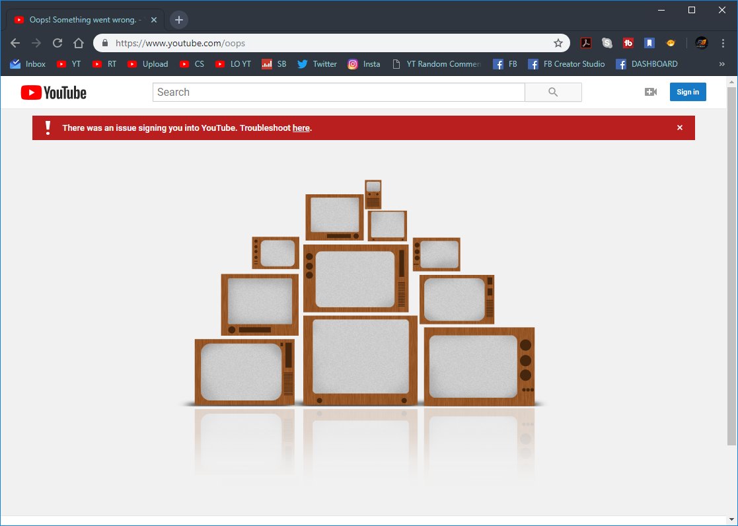738x526 pixels.
Task: Open the Insta bookmark
Action: 364,64
